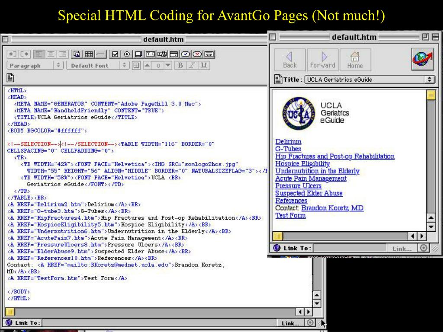The image size is (443, 332).
Task: Click the Insert Table icon
Action: [89, 54]
